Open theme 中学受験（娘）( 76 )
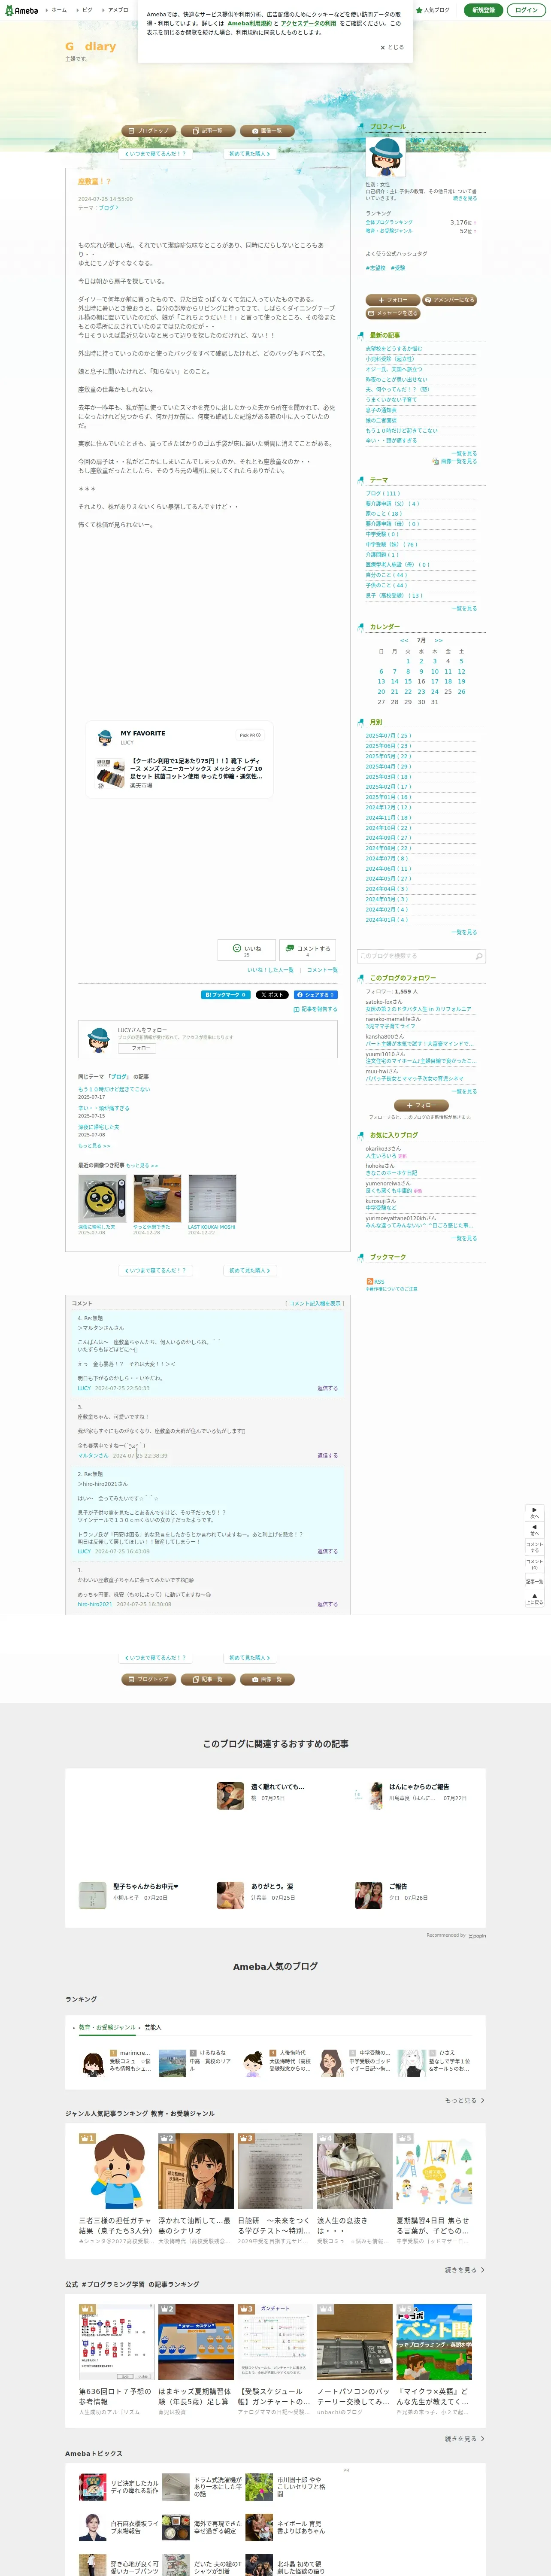The image size is (551, 2576). [391, 545]
